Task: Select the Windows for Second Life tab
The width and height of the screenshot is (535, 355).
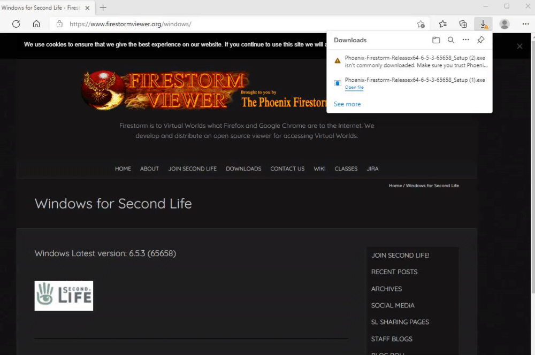Action: coord(41,7)
